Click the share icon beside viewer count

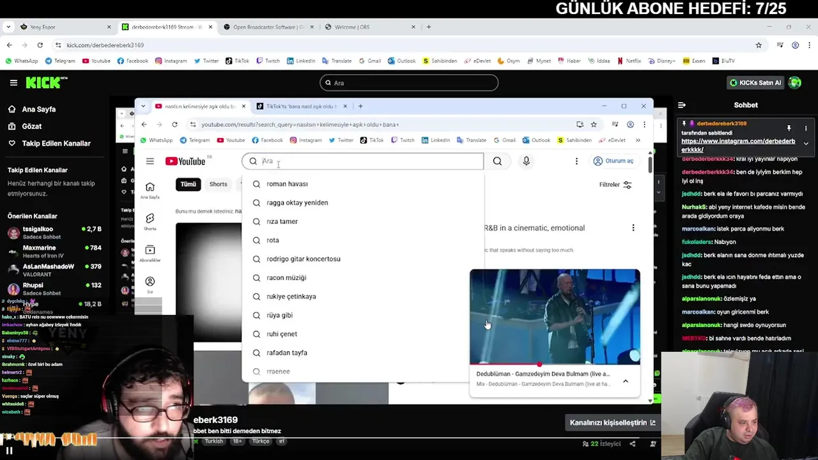pos(633,443)
